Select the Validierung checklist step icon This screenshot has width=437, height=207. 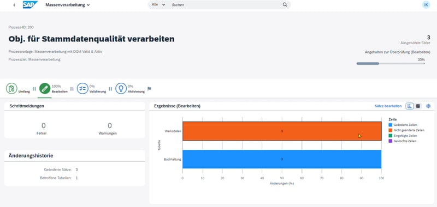coord(82,89)
